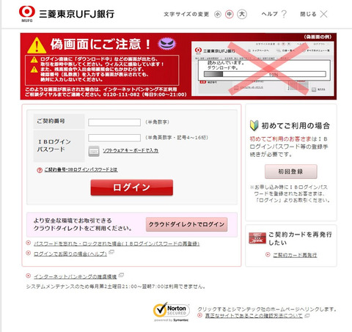
Task: Select small text size 小
Action: [218, 15]
